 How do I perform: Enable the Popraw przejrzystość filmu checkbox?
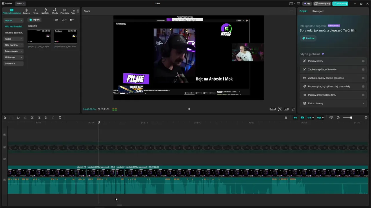tap(363, 95)
